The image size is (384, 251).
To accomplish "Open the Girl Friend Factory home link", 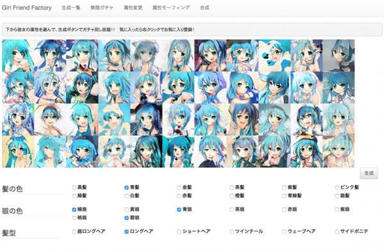I will click(27, 8).
